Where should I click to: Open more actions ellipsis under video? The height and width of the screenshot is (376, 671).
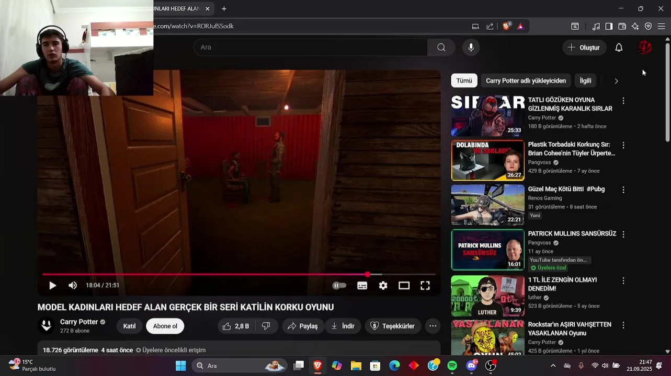click(433, 326)
